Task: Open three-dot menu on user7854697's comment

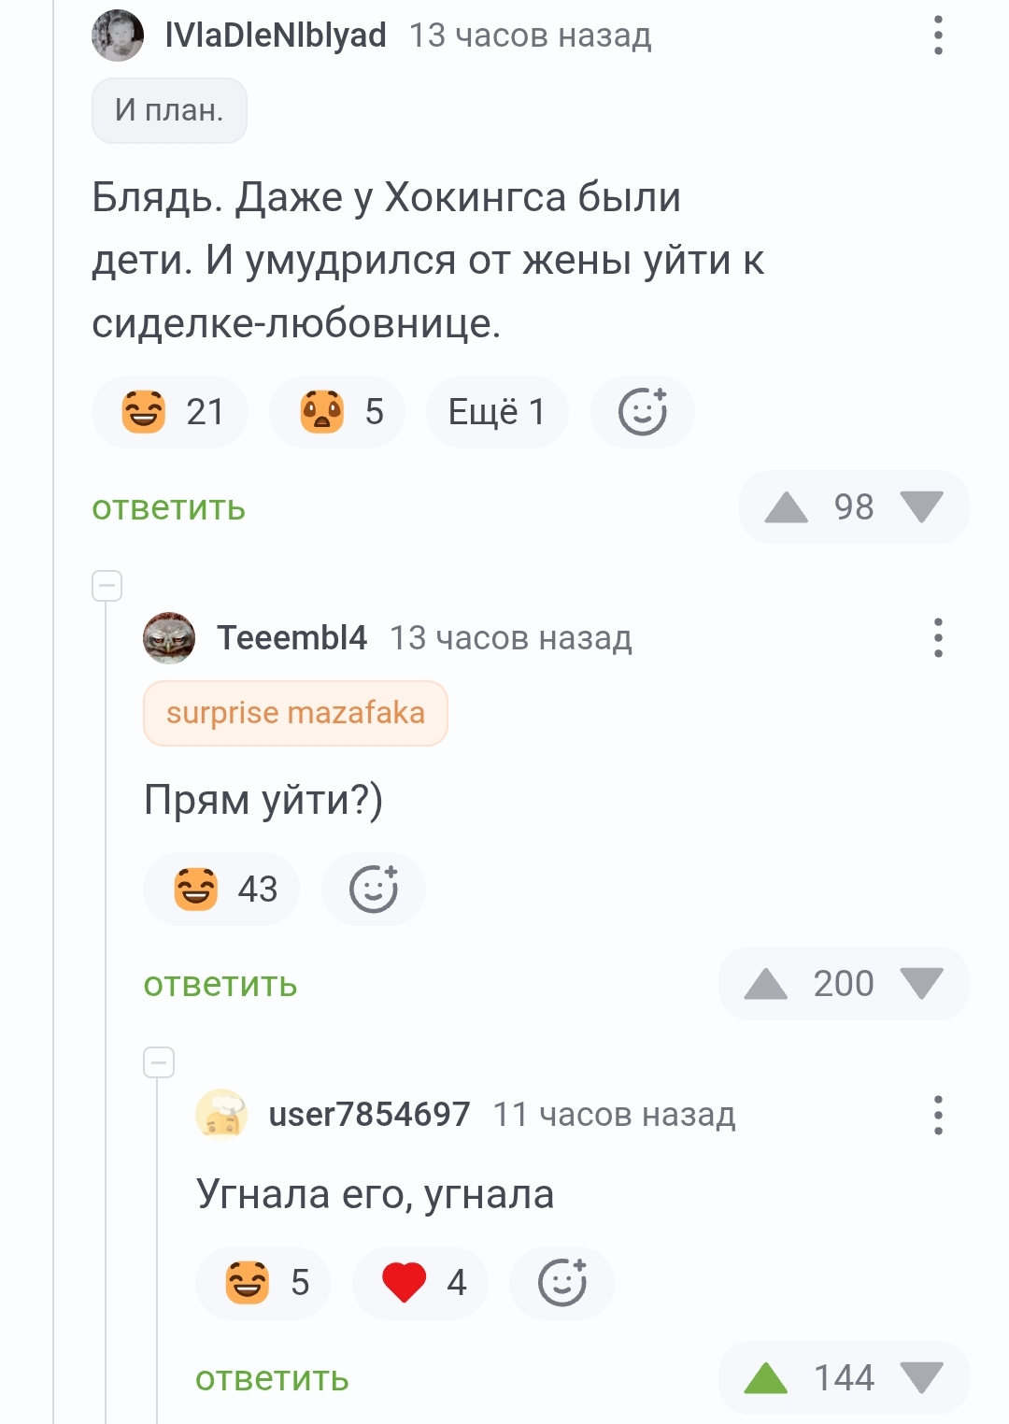Action: coord(938,1115)
